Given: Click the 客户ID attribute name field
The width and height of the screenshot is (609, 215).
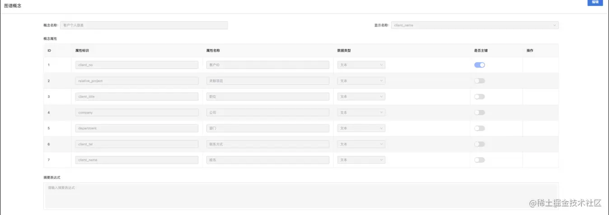Looking at the screenshot, I should (268, 65).
